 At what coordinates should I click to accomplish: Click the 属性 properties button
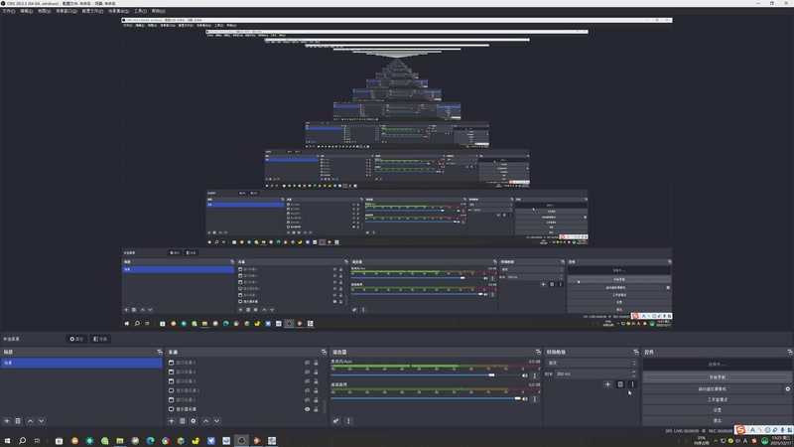click(x=77, y=339)
